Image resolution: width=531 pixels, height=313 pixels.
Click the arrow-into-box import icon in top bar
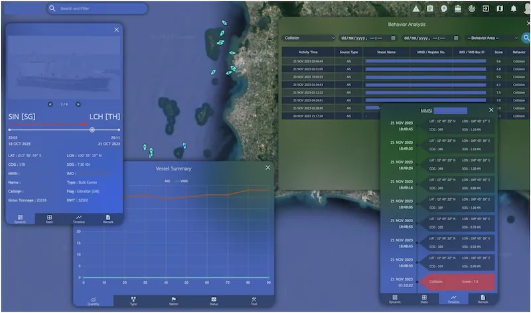(x=486, y=9)
